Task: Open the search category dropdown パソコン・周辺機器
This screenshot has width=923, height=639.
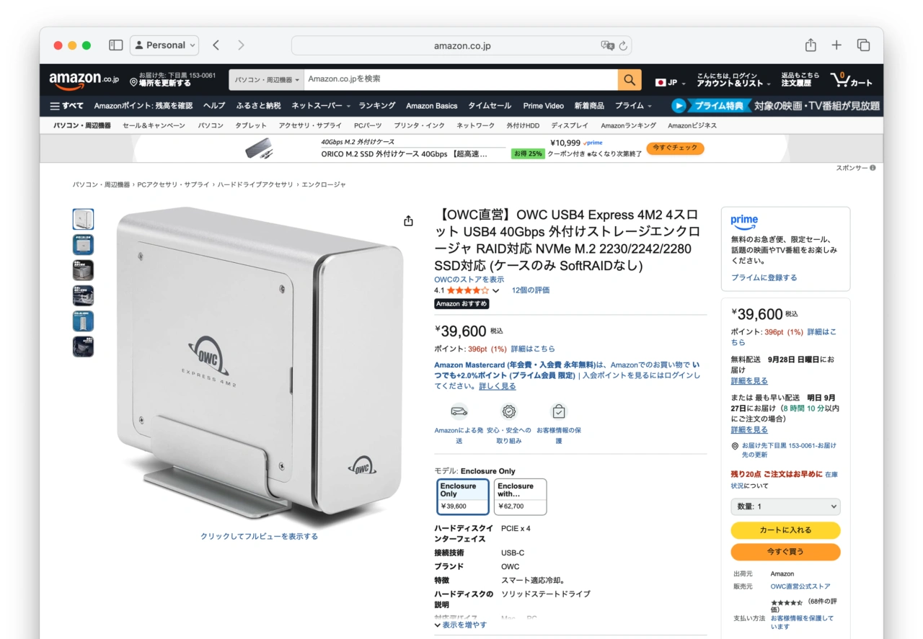Action: coord(267,80)
